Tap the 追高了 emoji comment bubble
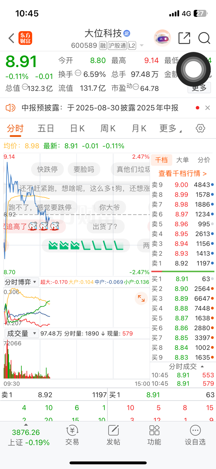Screen dimensions: 216x469 click(x=35, y=226)
